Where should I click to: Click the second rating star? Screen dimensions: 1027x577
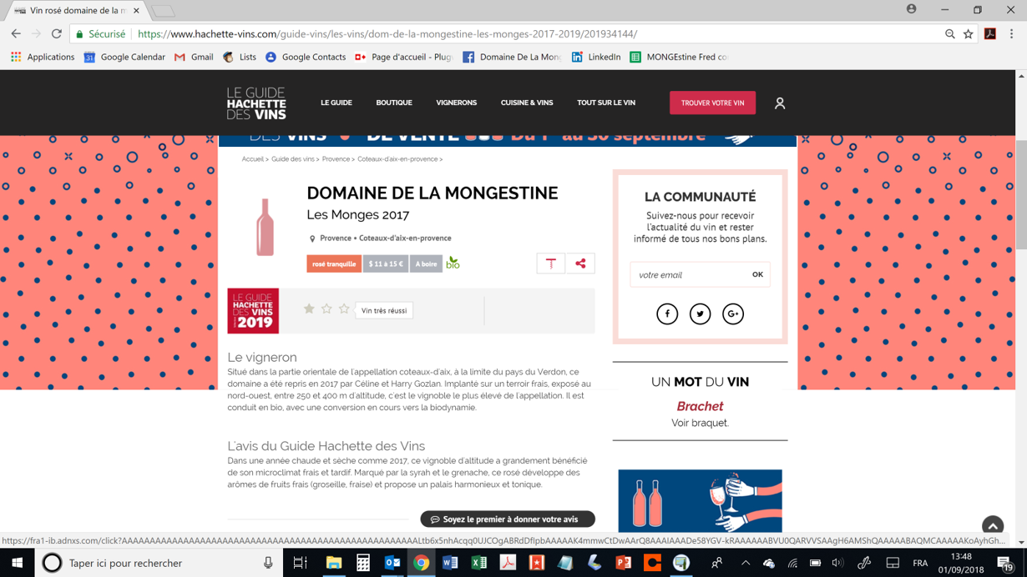click(326, 309)
